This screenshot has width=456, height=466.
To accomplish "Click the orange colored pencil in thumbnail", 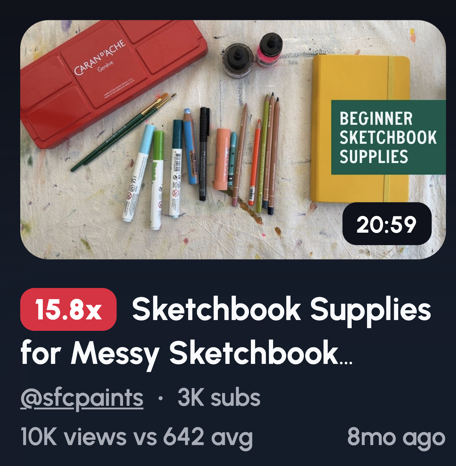I will coord(254,162).
